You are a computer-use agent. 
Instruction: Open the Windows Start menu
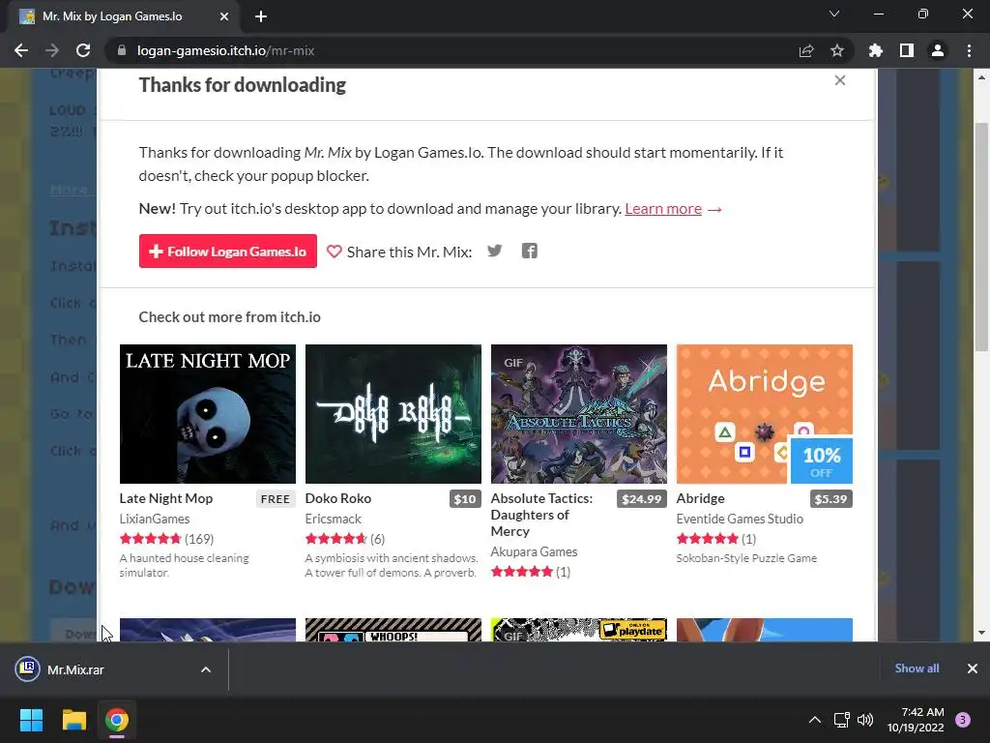pyautogui.click(x=31, y=720)
